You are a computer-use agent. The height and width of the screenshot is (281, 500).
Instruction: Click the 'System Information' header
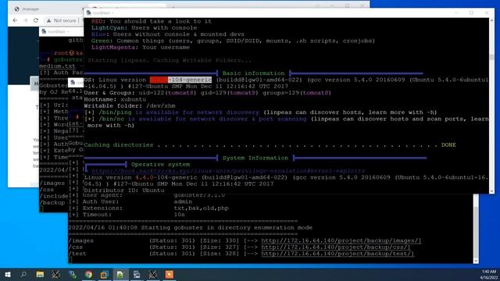pos(255,158)
